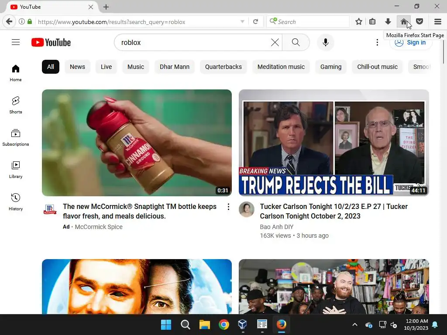The width and height of the screenshot is (447, 335).
Task: Show bookmarks list icon
Action: tap(372, 22)
